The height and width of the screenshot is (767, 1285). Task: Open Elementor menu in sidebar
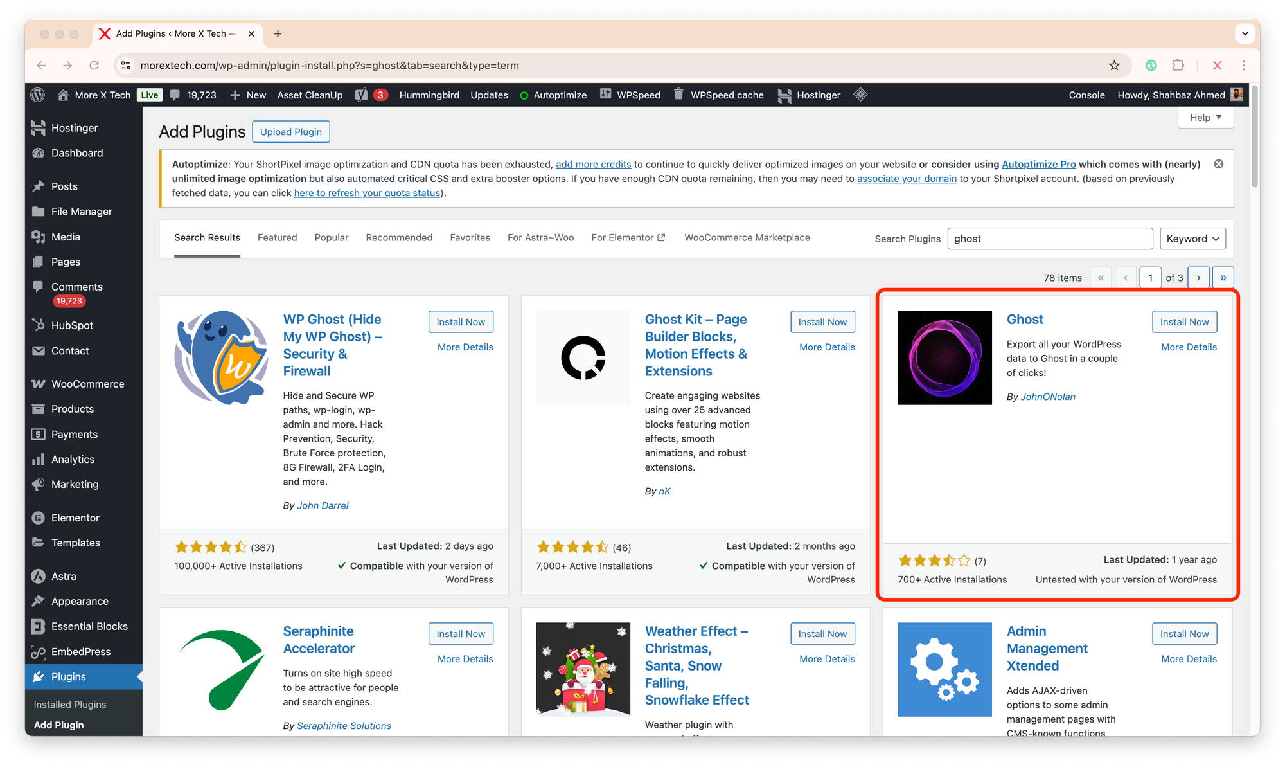point(75,518)
